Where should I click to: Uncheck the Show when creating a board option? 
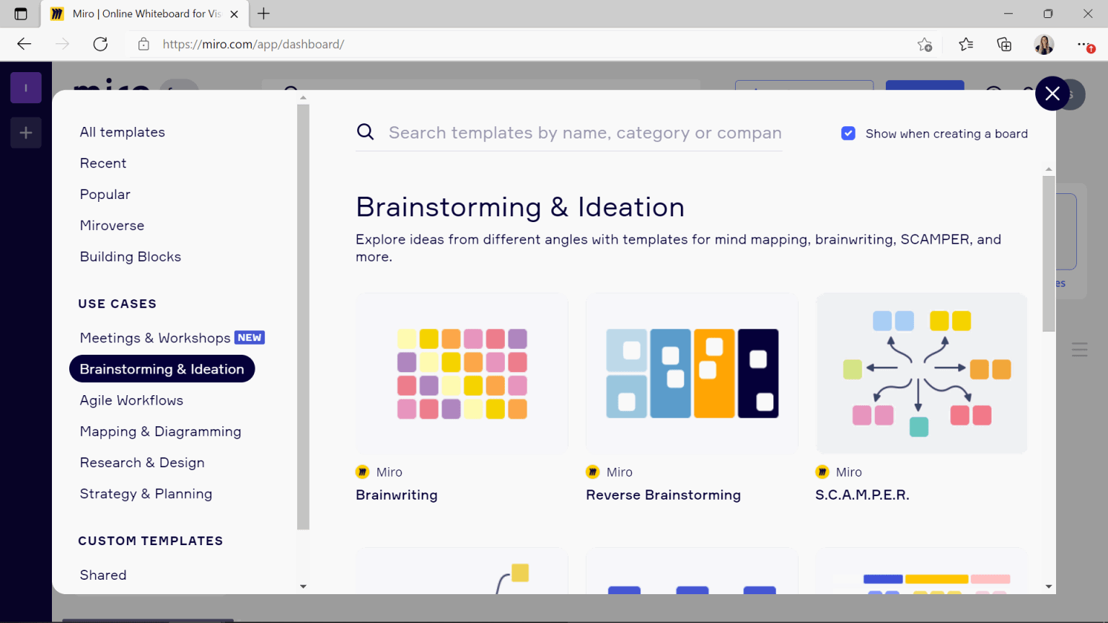pyautogui.click(x=848, y=133)
